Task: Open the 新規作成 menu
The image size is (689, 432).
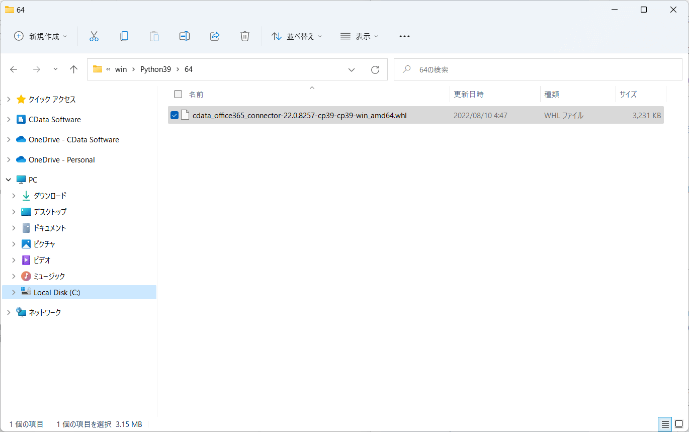Action: (x=39, y=36)
